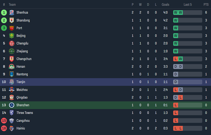Open the Tianjin team link
The height and width of the screenshot is (135, 211).
pos(21,82)
